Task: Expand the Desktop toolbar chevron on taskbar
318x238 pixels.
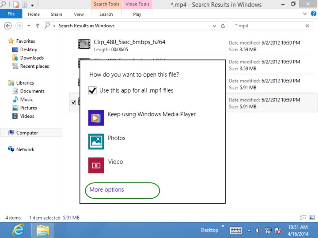Action: click(223, 226)
